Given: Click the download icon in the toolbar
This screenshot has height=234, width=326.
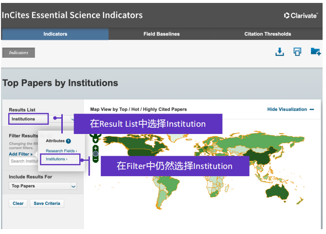Looking at the screenshot, I should tap(279, 52).
